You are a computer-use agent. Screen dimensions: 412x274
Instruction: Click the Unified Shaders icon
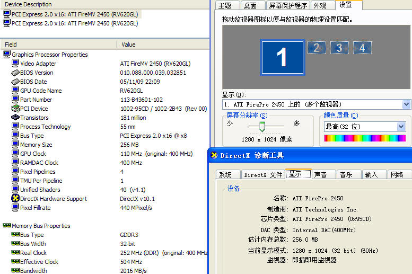[x=15, y=189]
